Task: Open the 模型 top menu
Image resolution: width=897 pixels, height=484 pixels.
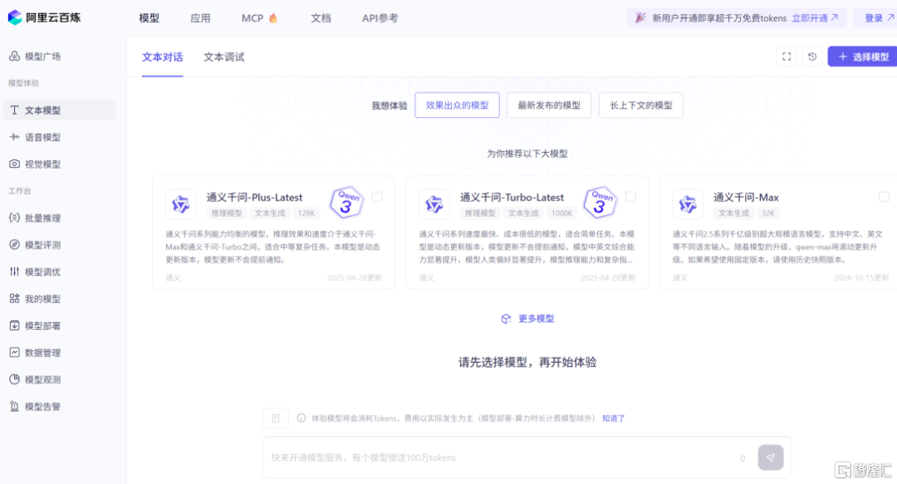Action: [x=149, y=17]
